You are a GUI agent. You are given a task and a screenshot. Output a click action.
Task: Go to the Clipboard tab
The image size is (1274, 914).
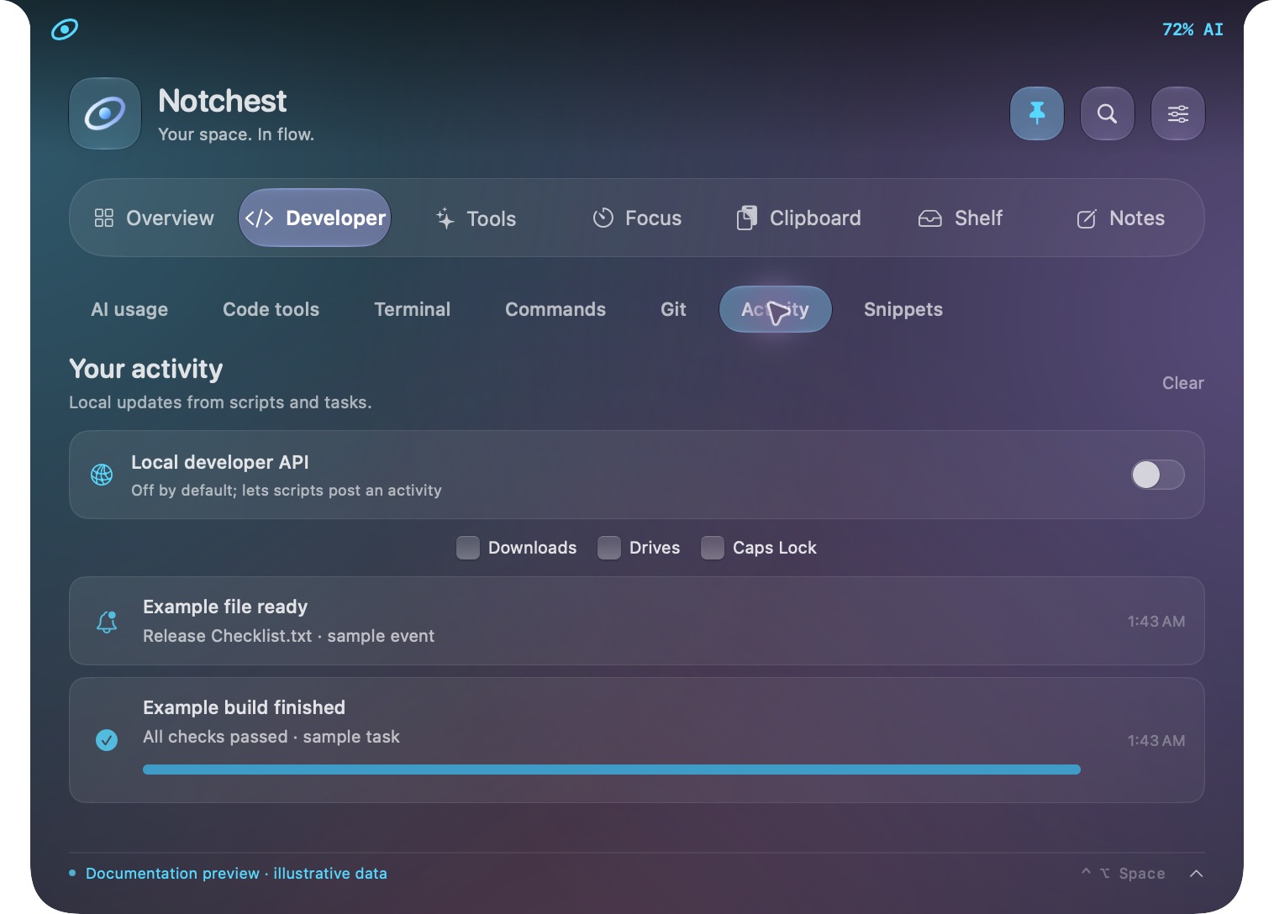pyautogui.click(x=798, y=218)
